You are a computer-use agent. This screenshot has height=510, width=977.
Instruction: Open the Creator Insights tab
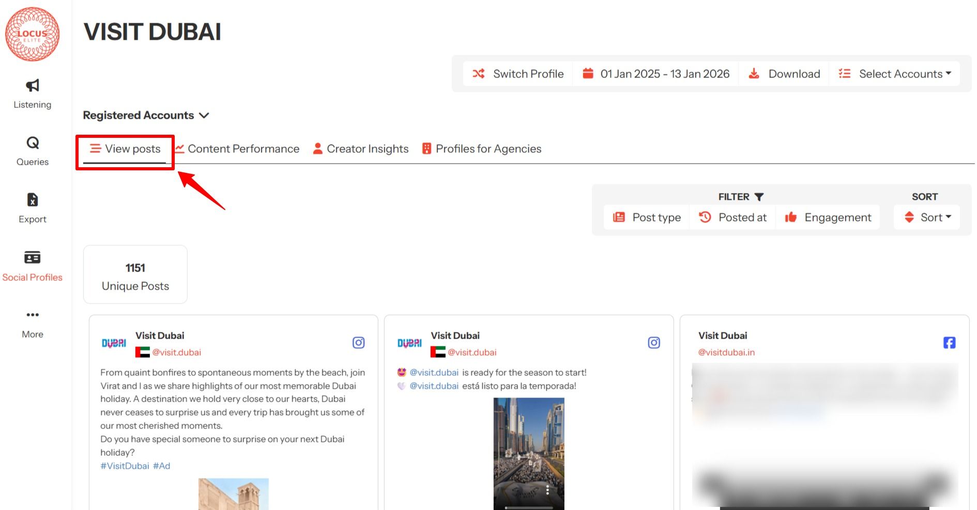(361, 149)
